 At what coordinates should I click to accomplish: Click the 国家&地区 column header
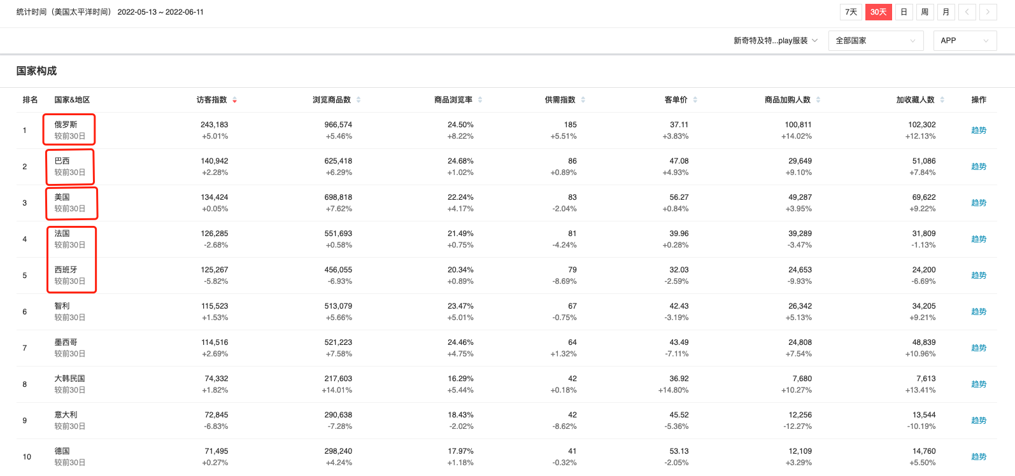pos(72,100)
